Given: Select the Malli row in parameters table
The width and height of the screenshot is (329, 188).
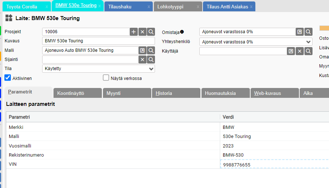Looking at the screenshot, I should tap(113, 137).
